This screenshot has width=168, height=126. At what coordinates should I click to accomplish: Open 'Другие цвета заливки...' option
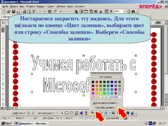pos(106,103)
